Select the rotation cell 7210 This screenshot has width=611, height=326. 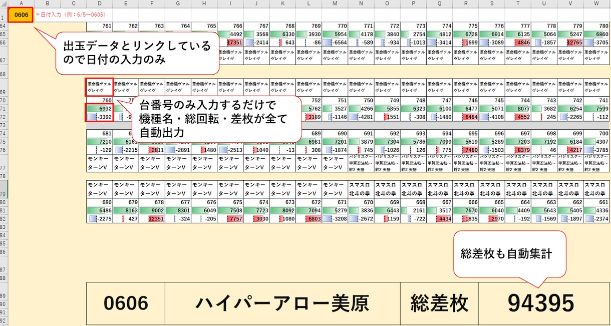pyautogui.click(x=100, y=142)
